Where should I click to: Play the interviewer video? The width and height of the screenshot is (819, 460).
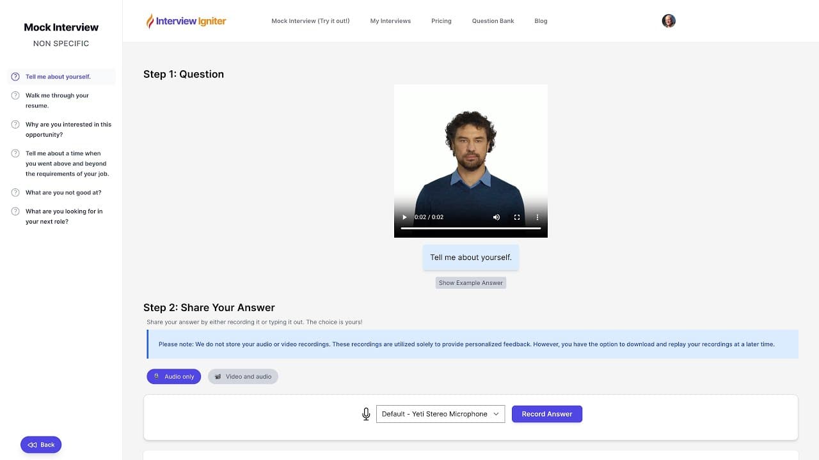point(404,217)
